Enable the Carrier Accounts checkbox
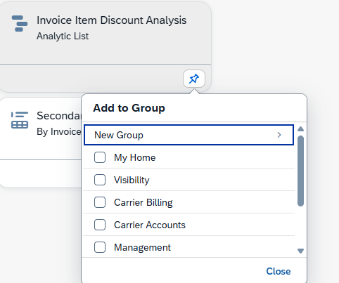The image size is (339, 283). click(x=100, y=225)
